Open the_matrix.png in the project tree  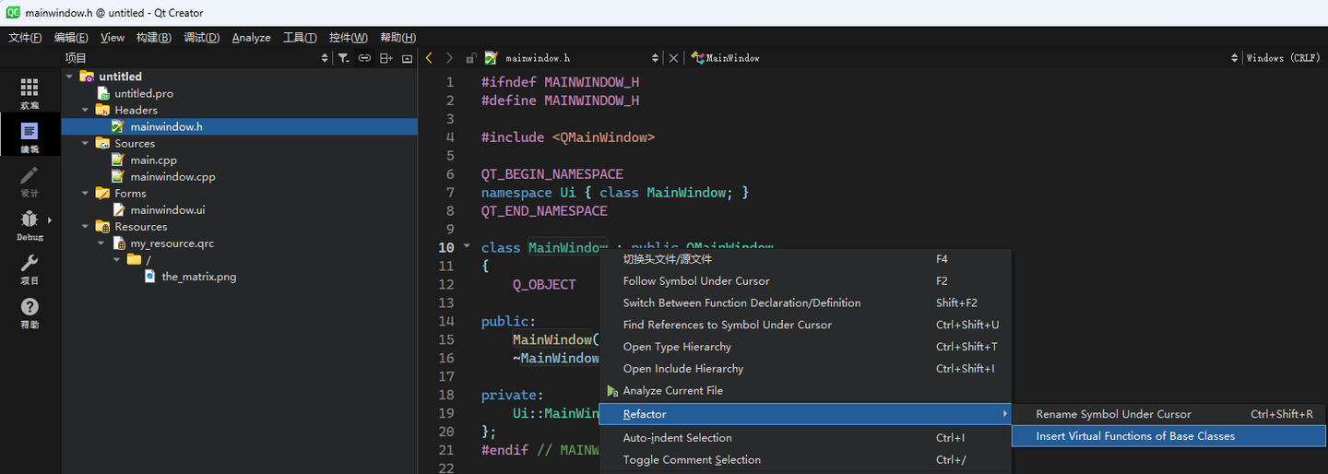pyautogui.click(x=198, y=277)
